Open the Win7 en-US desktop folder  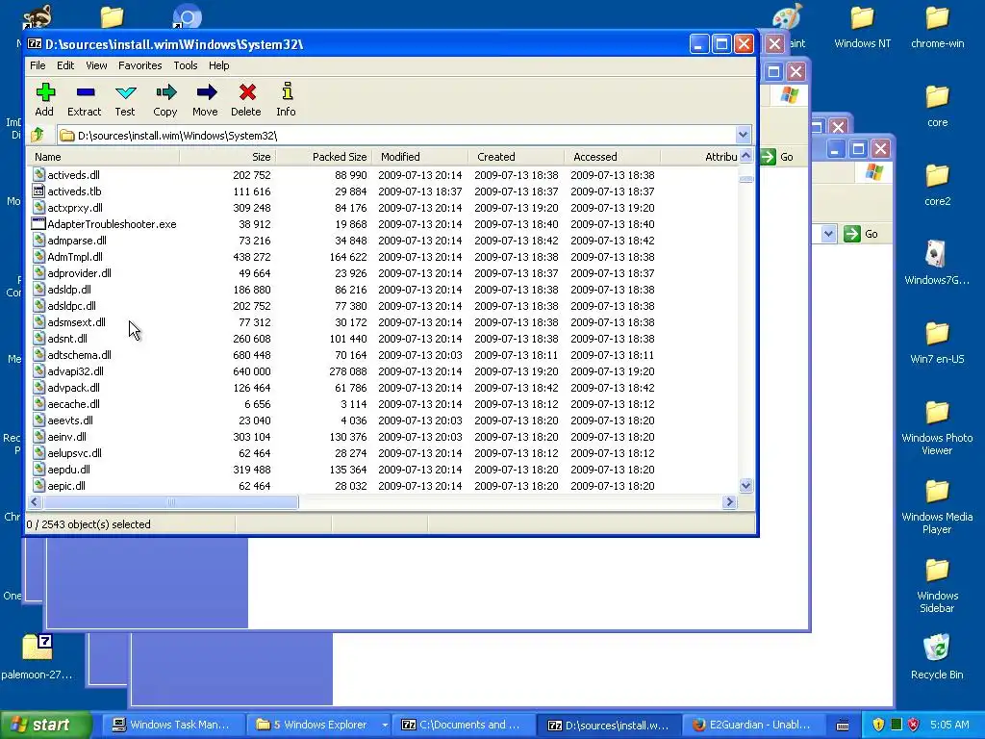(937, 333)
